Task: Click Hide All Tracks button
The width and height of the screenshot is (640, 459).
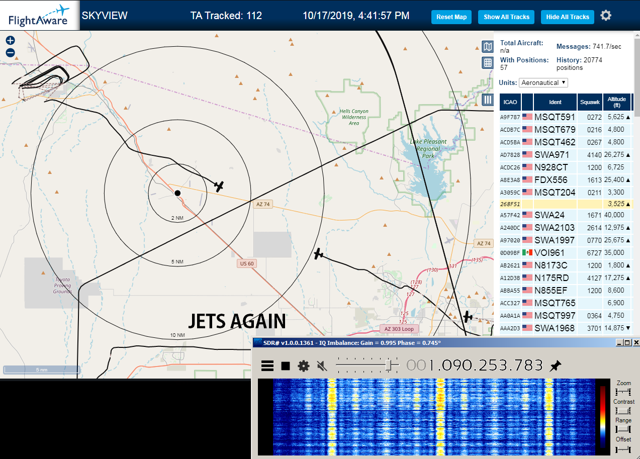Action: pyautogui.click(x=568, y=17)
